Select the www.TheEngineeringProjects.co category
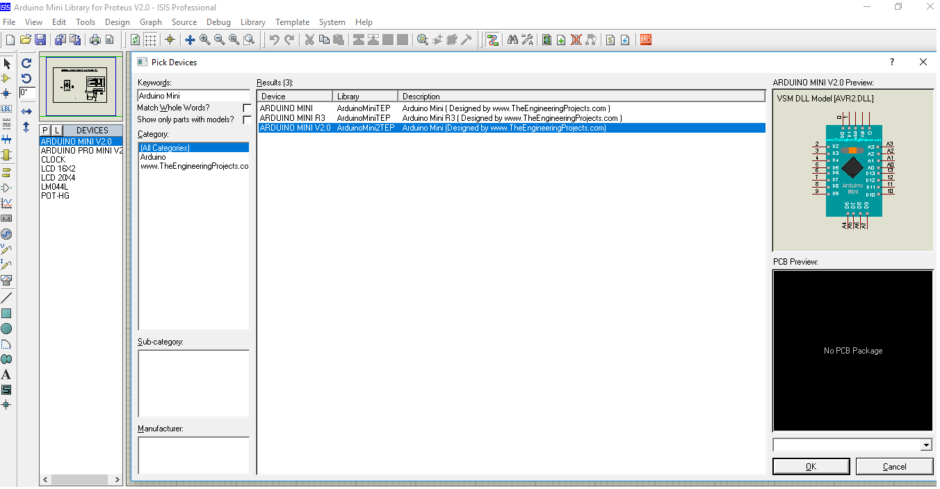940x489 pixels. [194, 167]
